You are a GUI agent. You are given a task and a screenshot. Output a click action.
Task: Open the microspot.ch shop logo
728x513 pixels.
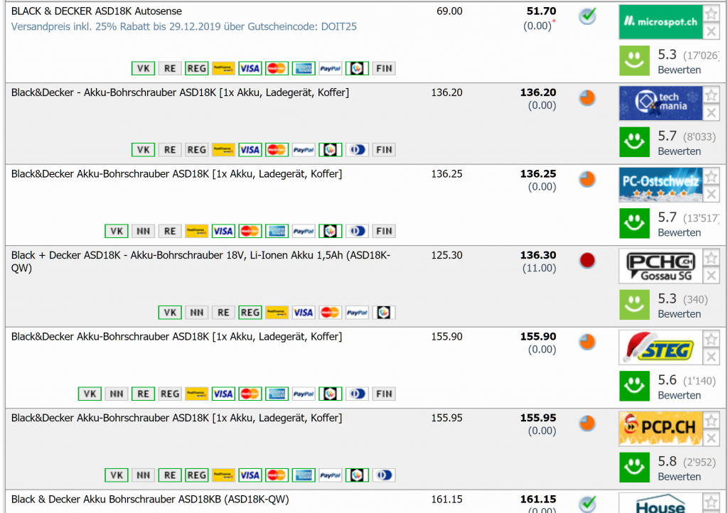tap(660, 22)
